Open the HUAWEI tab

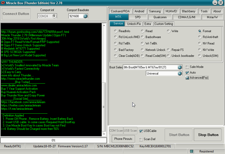(x=171, y=11)
